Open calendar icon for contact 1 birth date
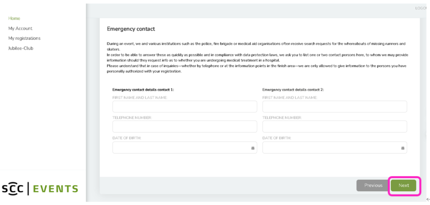The height and width of the screenshot is (205, 430). coord(253,148)
